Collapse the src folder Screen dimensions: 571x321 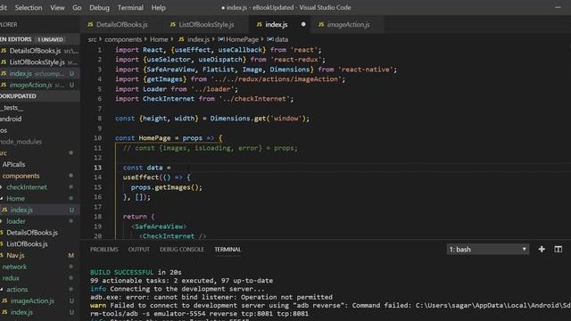[x=39, y=152]
